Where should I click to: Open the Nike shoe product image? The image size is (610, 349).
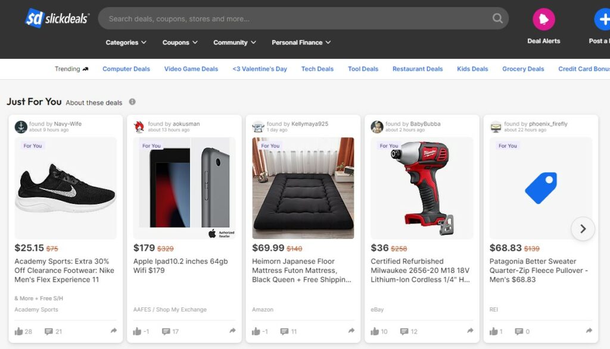click(66, 188)
